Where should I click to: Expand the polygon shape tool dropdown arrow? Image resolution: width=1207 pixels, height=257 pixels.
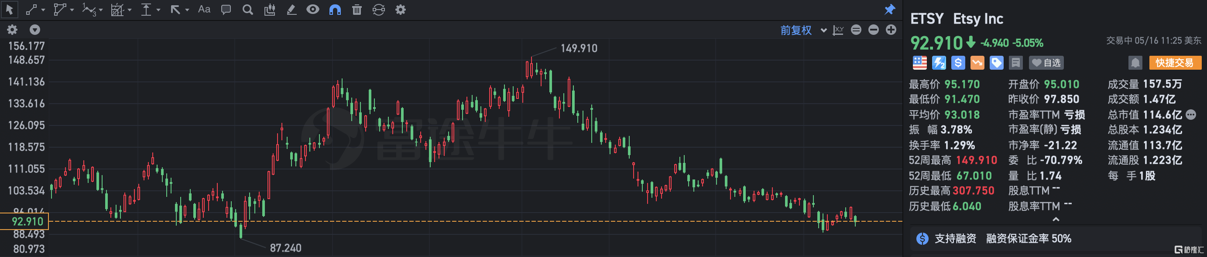(x=72, y=10)
